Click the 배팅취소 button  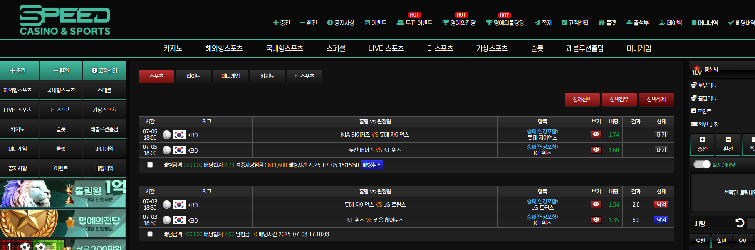tap(372, 165)
